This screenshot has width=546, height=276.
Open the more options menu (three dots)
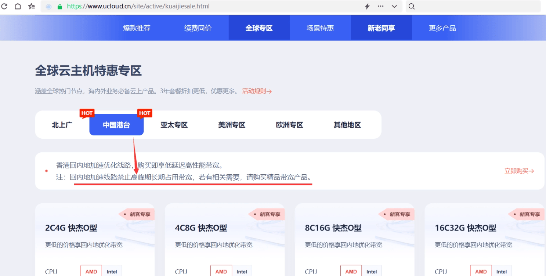pyautogui.click(x=380, y=6)
